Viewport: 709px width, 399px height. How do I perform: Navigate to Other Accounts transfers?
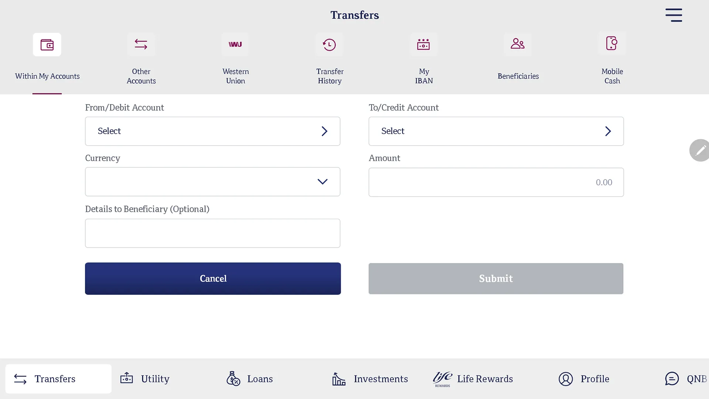[x=141, y=58]
